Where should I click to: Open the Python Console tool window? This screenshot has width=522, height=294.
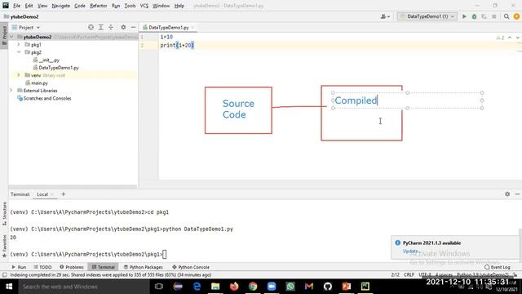191,267
